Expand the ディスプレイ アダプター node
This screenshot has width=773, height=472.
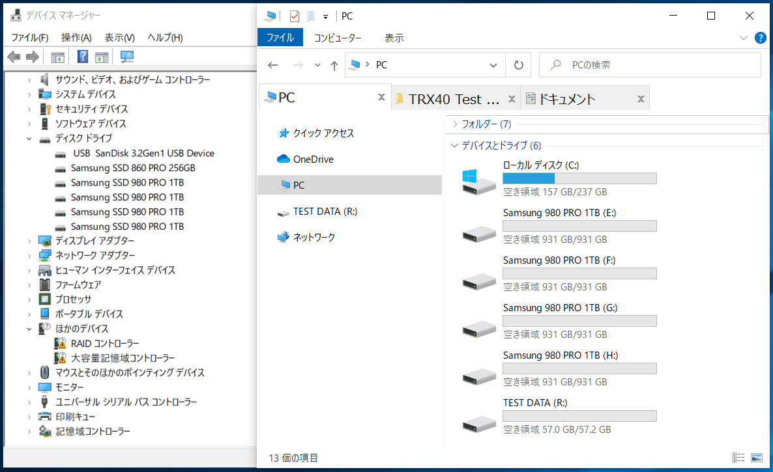[29, 241]
